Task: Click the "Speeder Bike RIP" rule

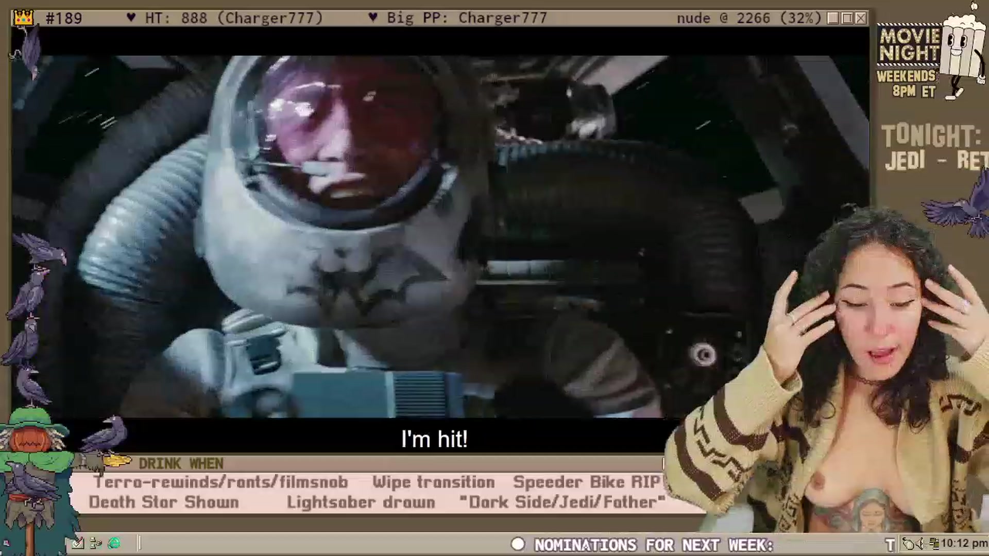Action: [x=587, y=482]
